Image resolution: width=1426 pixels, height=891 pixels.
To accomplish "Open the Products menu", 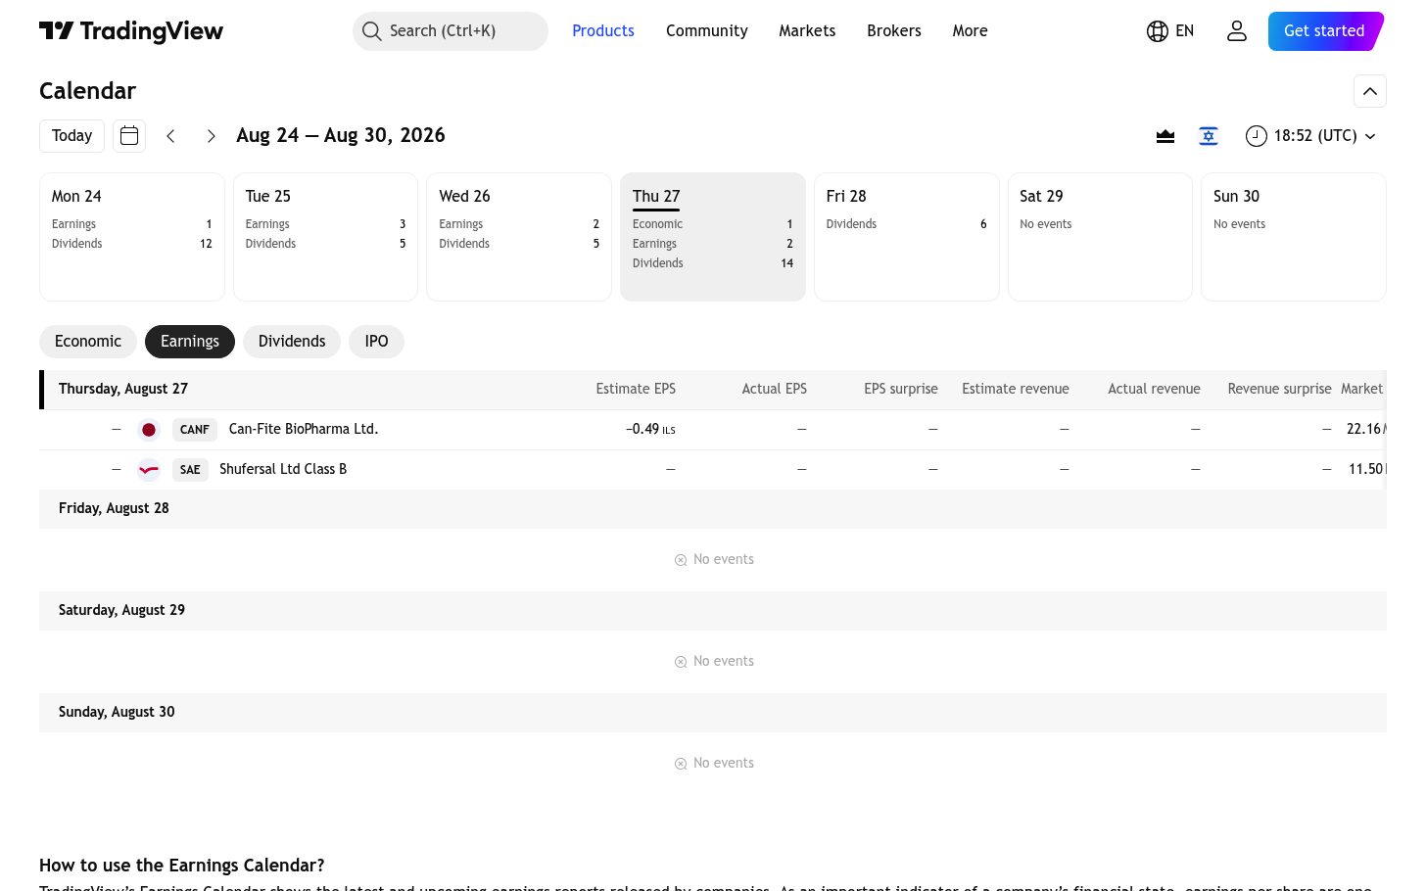I will click(603, 31).
